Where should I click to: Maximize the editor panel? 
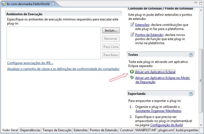coord(201,4)
